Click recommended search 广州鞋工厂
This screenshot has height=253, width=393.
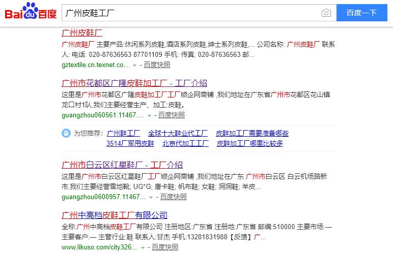[123, 133]
